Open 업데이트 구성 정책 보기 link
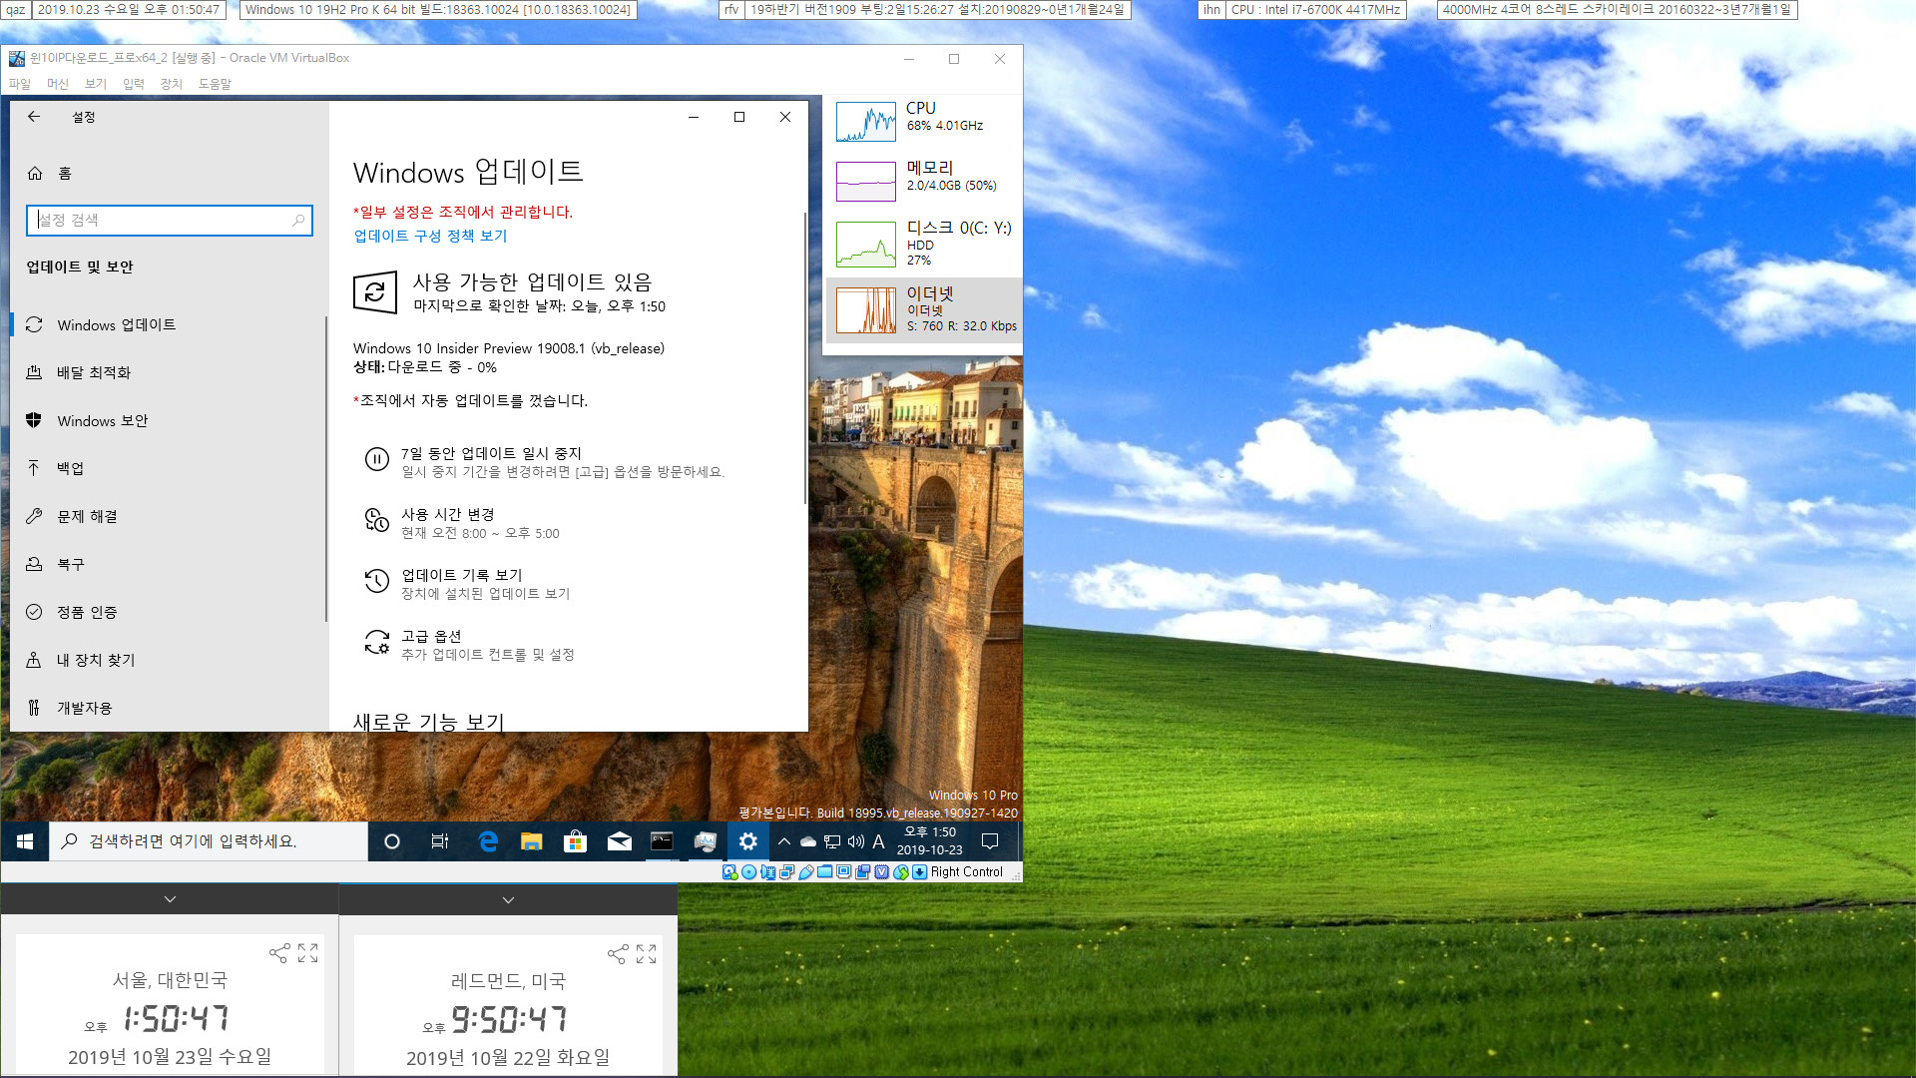The height and width of the screenshot is (1078, 1916). point(430,236)
